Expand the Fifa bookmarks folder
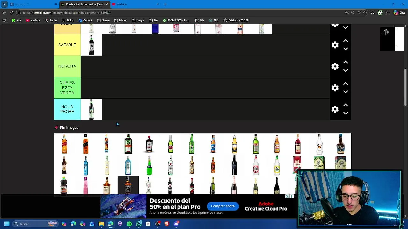This screenshot has width=408, height=229. pos(200,20)
